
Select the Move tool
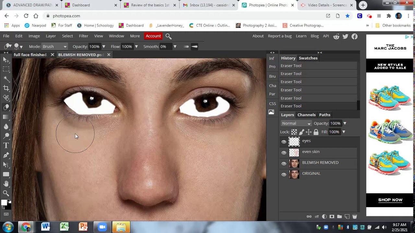click(6, 60)
